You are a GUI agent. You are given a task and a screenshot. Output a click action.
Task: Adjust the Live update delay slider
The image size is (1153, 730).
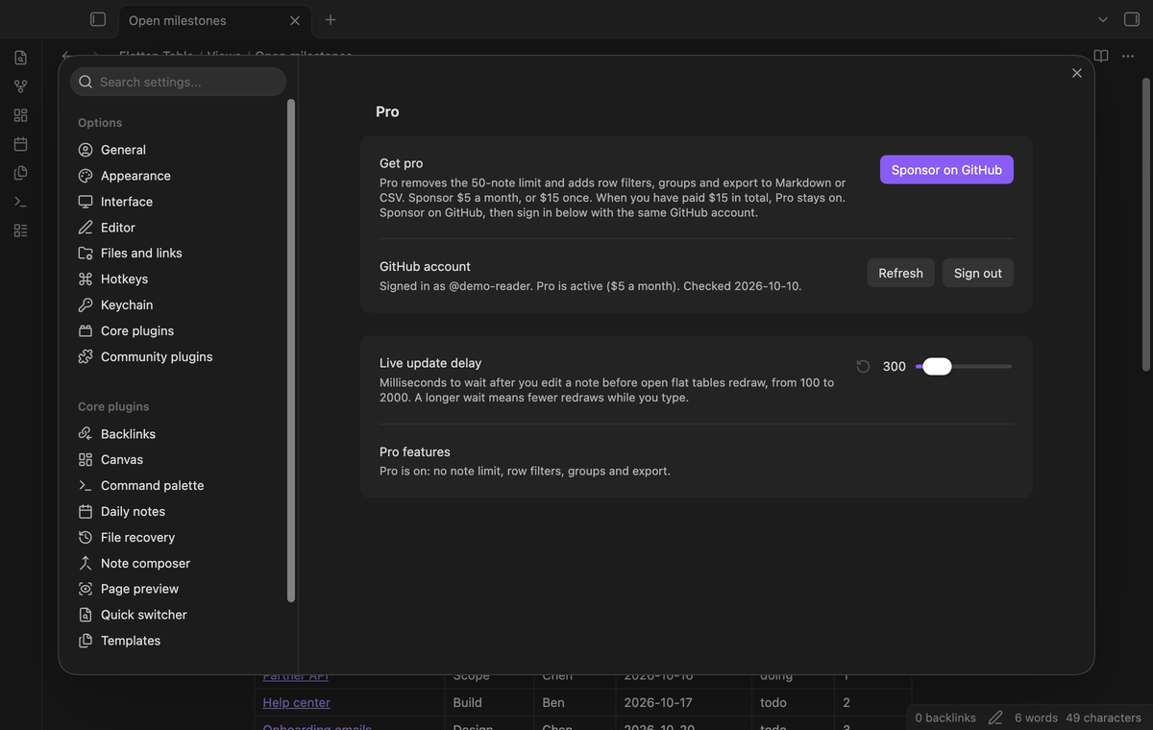point(964,366)
